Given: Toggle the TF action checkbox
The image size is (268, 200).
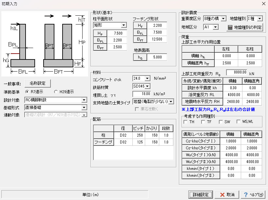Looking at the screenshot, I should (203, 122).
